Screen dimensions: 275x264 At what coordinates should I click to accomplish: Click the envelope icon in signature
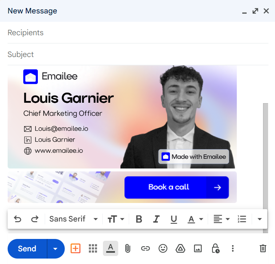pyautogui.click(x=28, y=129)
